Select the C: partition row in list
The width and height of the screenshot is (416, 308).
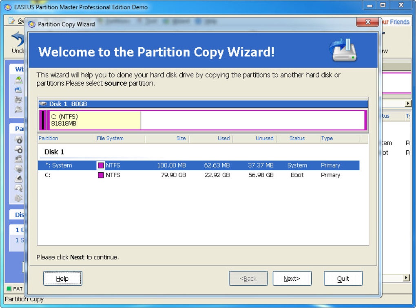pyautogui.click(x=199, y=175)
